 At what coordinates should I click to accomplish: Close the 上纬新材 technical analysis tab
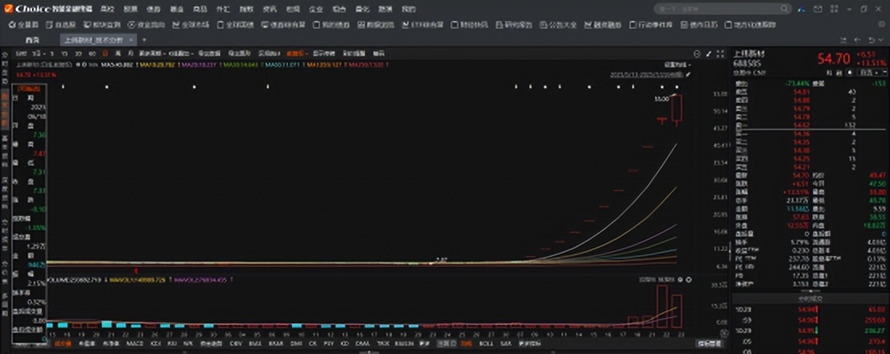(131, 39)
